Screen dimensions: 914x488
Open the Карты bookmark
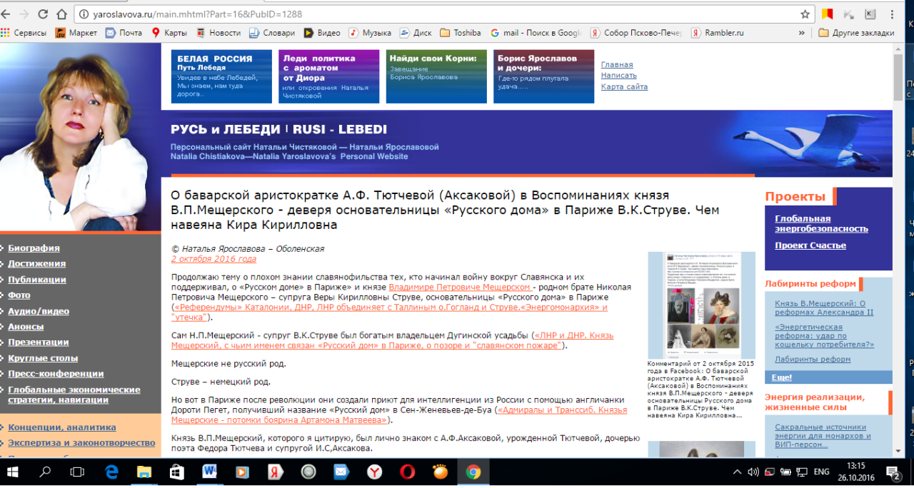[169, 33]
